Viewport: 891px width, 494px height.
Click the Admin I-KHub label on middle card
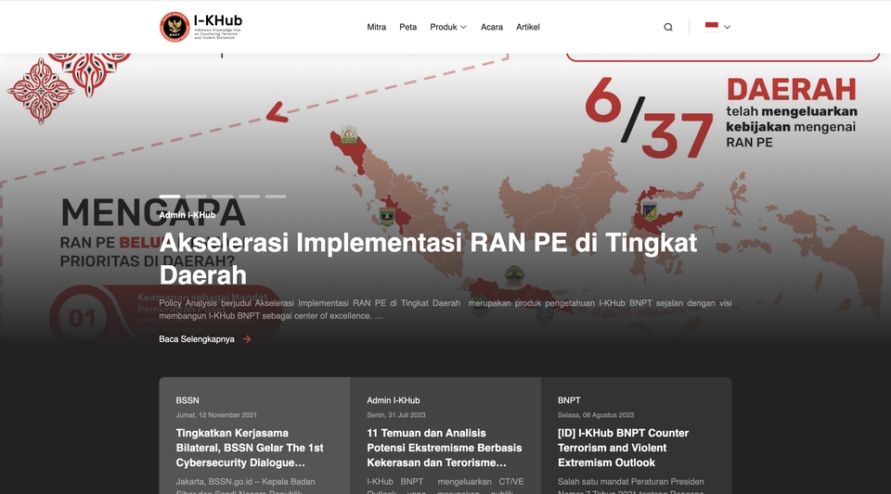pyautogui.click(x=394, y=400)
